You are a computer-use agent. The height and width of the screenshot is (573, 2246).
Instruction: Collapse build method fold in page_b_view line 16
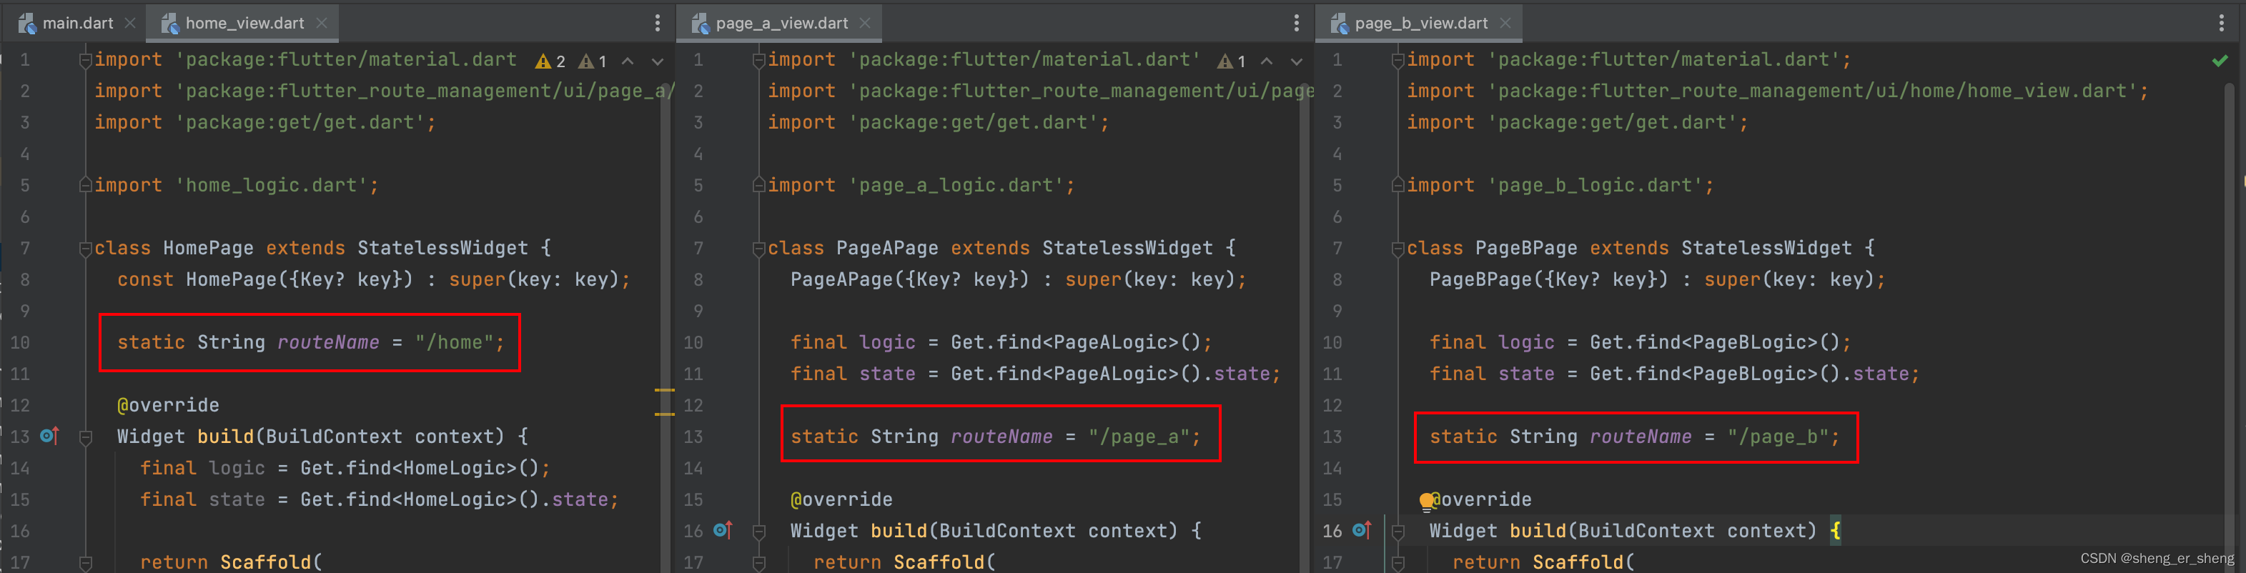click(1397, 531)
